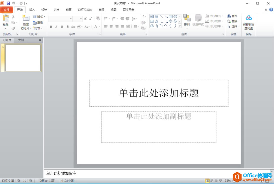Switch to the 切换 transitions tab
This screenshot has width=274, height=184.
click(56, 10)
